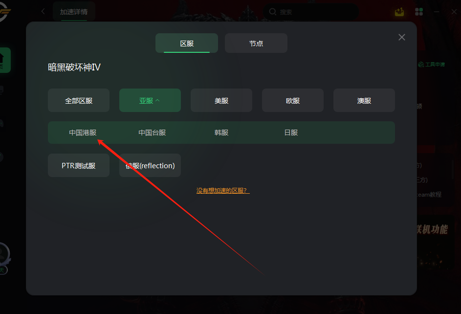Select the 区服 tab
The height and width of the screenshot is (314, 461).
(x=187, y=43)
